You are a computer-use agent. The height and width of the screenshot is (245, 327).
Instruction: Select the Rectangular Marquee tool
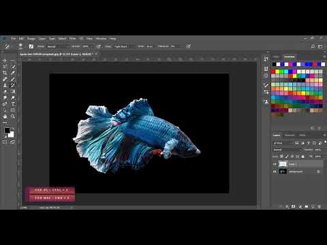coord(13,61)
